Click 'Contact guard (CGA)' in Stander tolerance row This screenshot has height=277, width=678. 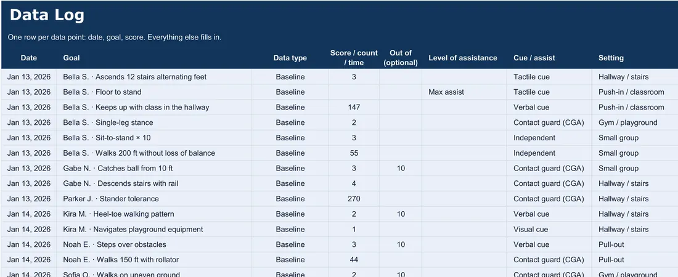point(549,199)
